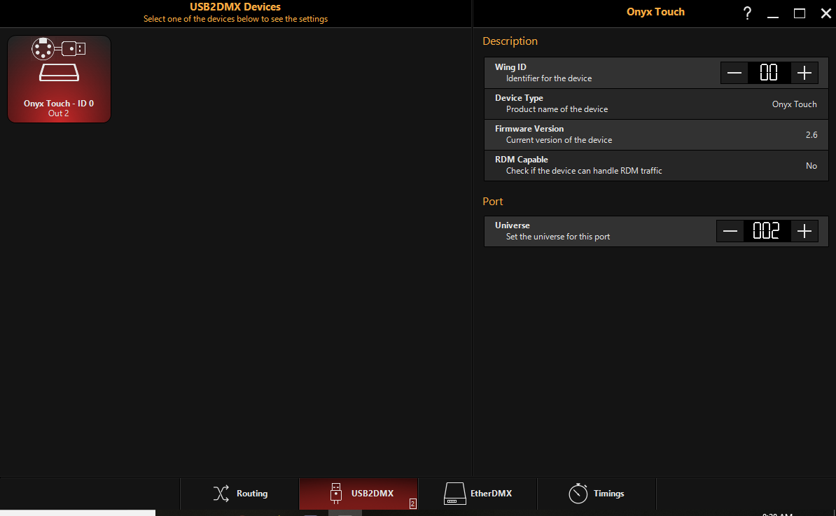Click the Device Type label
The height and width of the screenshot is (516, 836).
(519, 98)
